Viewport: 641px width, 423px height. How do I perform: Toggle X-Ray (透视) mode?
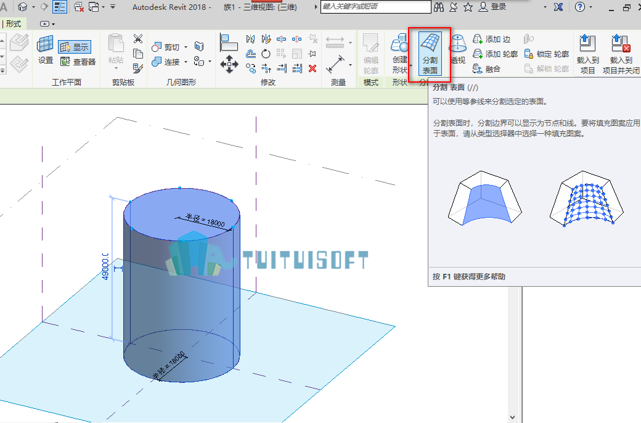tap(458, 49)
